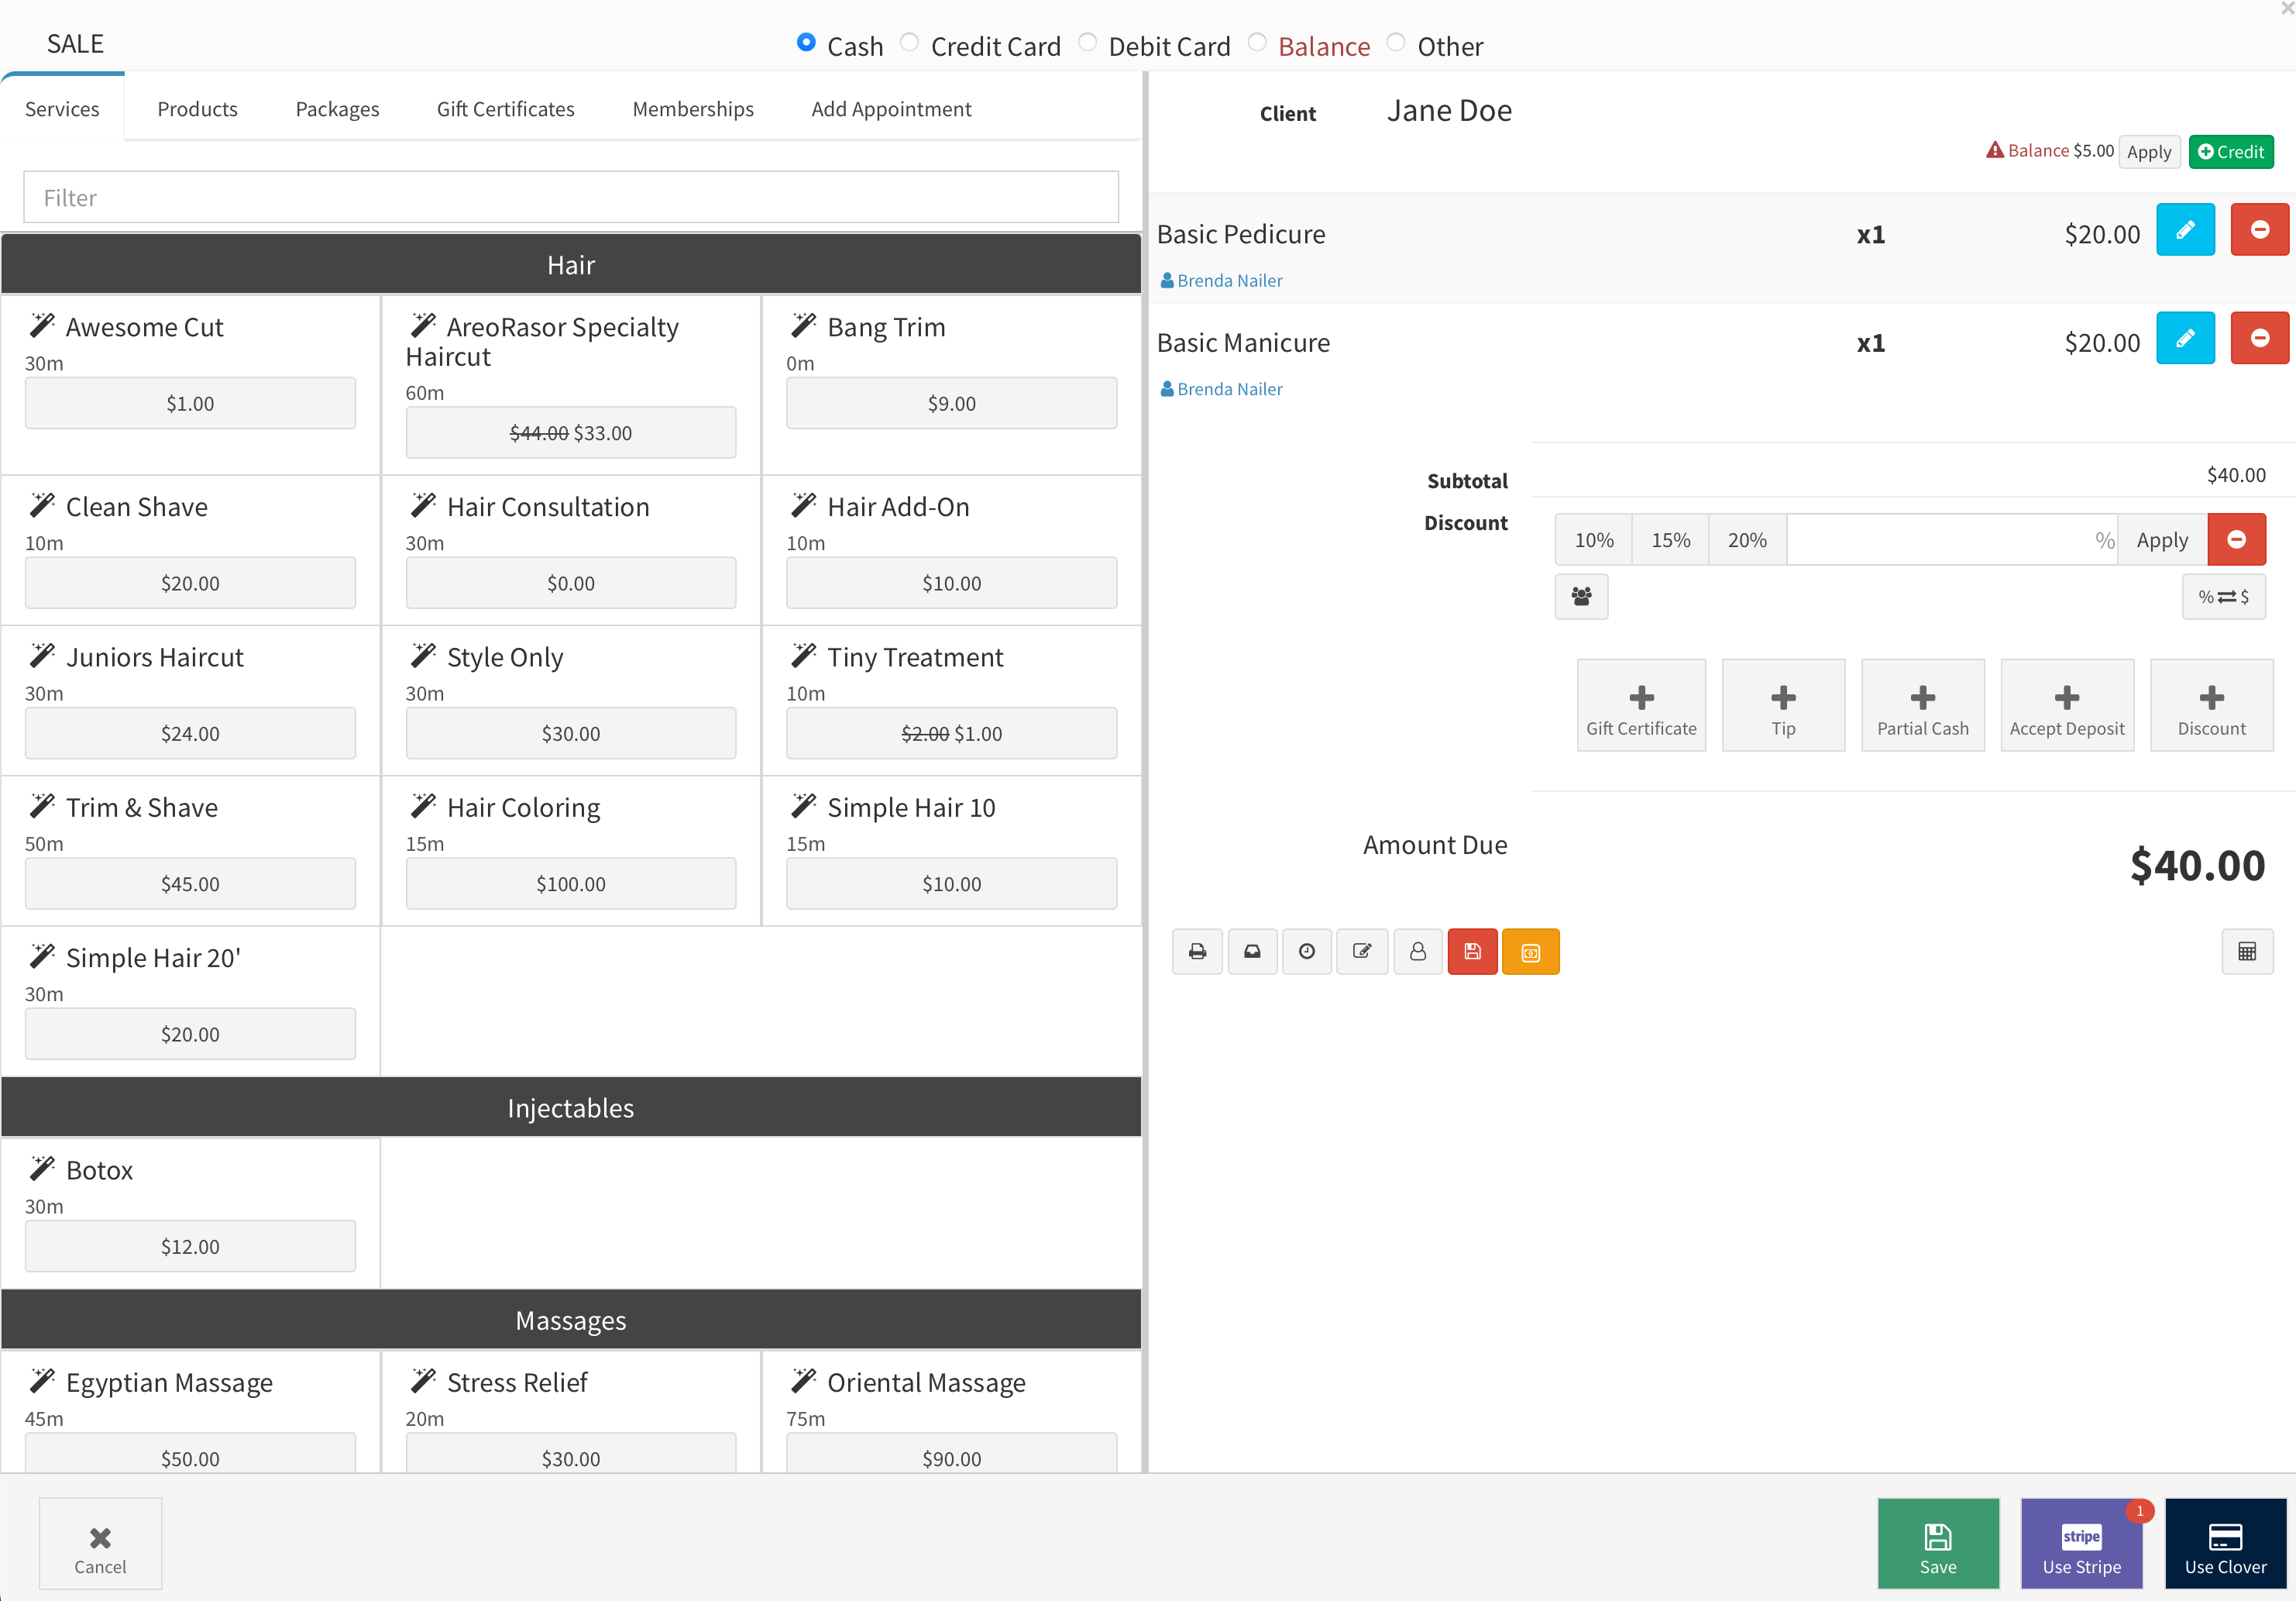Click the red floppy disk icon
2296x1601 pixels.
[1472, 952]
